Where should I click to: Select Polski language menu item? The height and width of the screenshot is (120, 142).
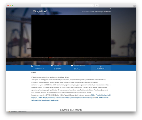pos(109,12)
